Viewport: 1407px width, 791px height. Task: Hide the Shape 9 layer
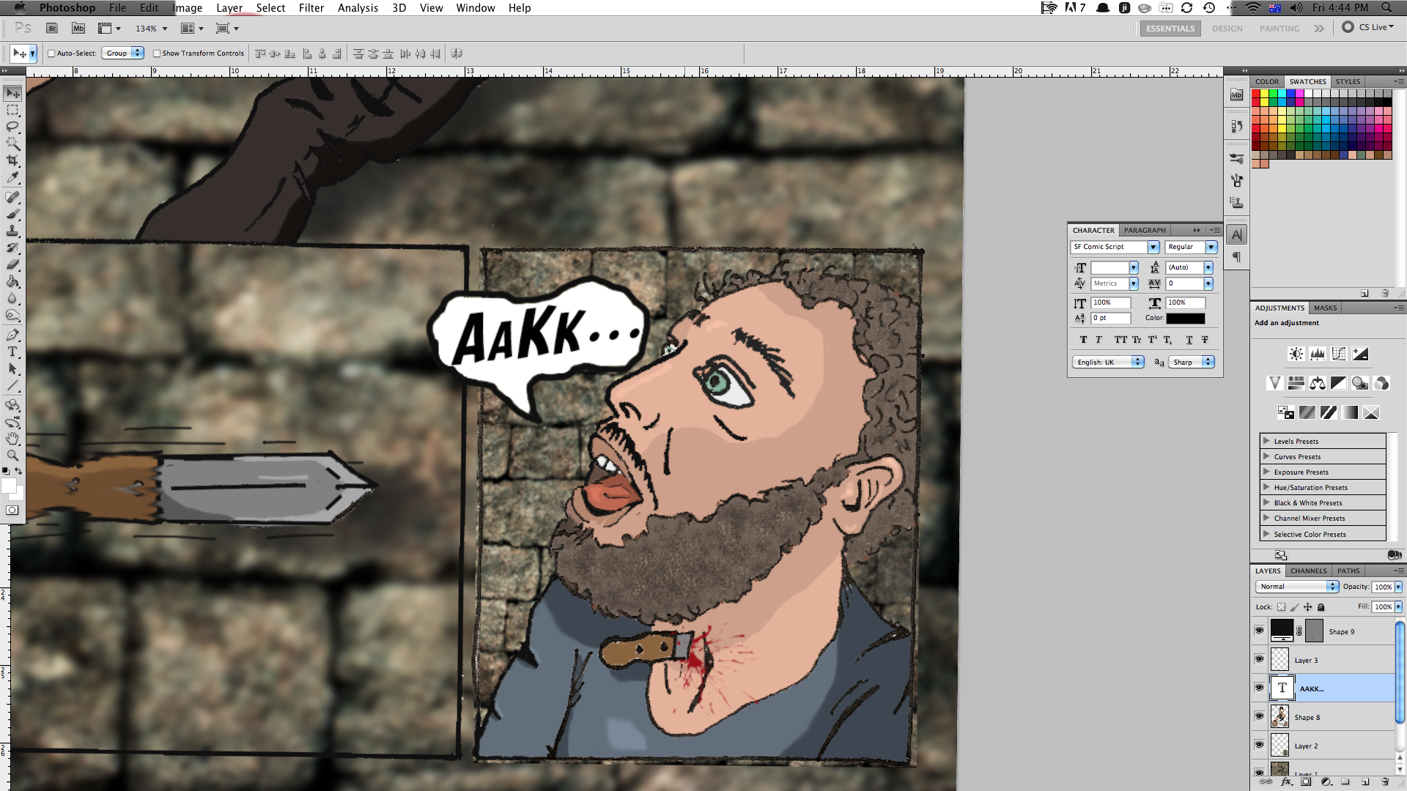tap(1259, 631)
